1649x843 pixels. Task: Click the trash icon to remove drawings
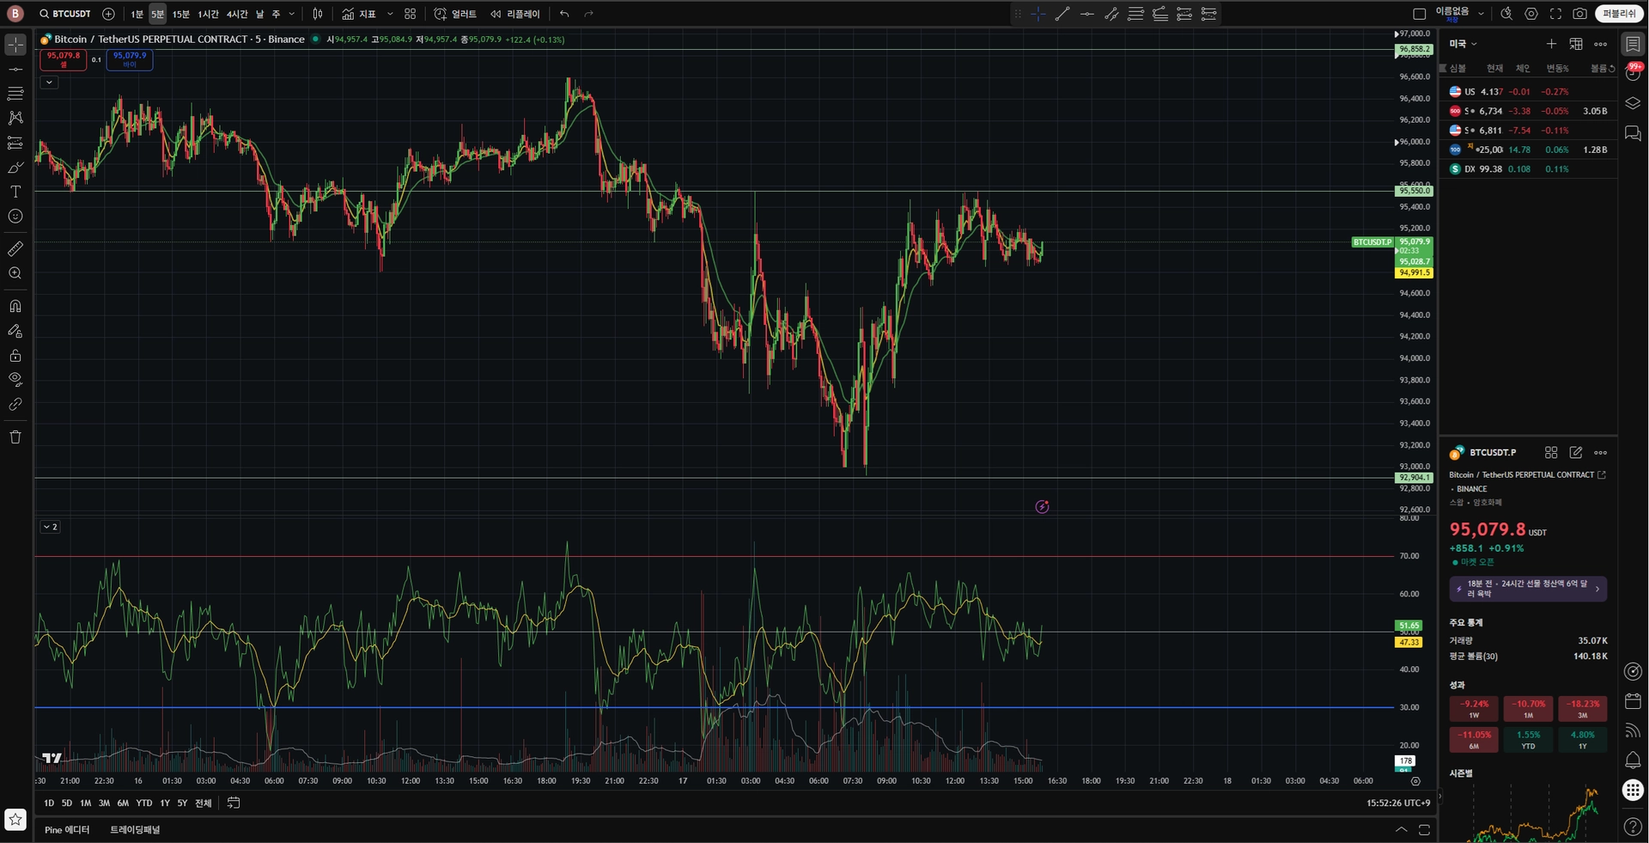click(15, 437)
